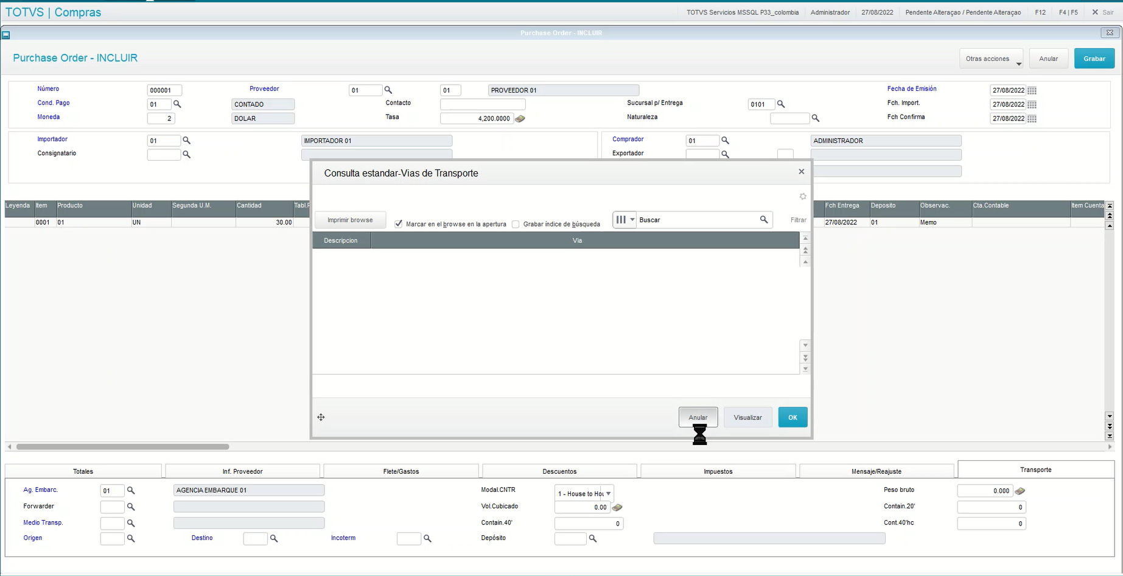Image resolution: width=1123 pixels, height=576 pixels.
Task: Open the Ag. Embarc. search lookup
Action: (x=130, y=490)
